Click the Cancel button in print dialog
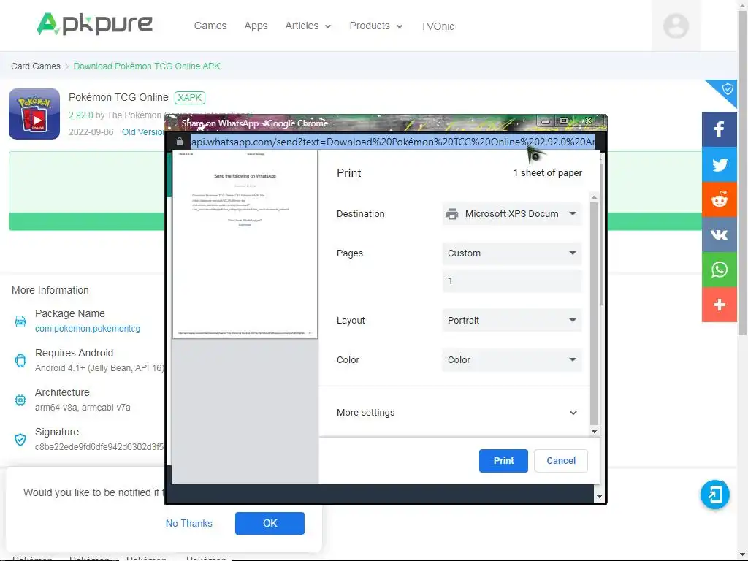This screenshot has height=561, width=748. [560, 461]
